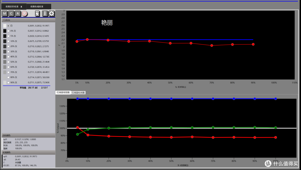This screenshot has width=301, height=170.
Task: Click the average 2.12 Γ value
Action: 44,87
